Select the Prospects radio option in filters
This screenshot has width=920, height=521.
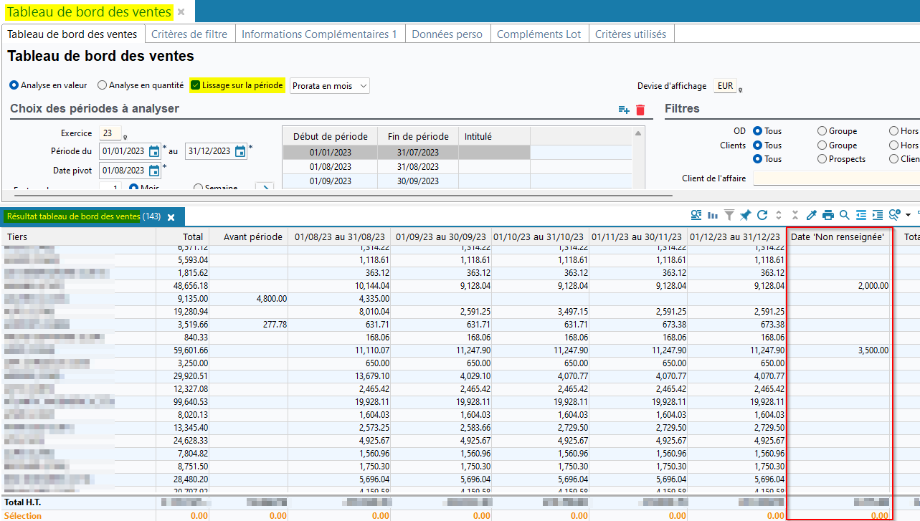(x=822, y=159)
